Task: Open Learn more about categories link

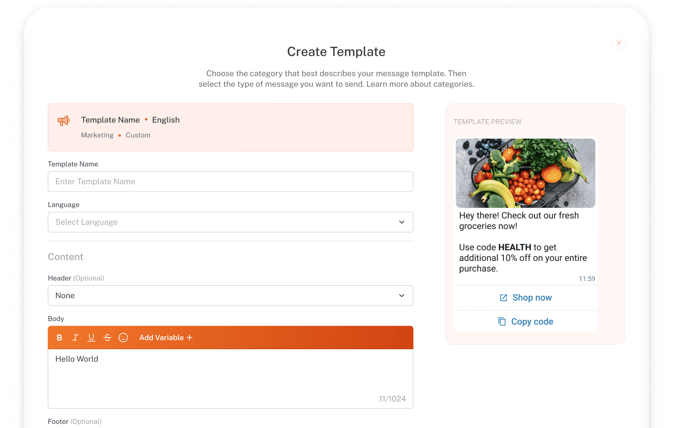Action: point(420,84)
